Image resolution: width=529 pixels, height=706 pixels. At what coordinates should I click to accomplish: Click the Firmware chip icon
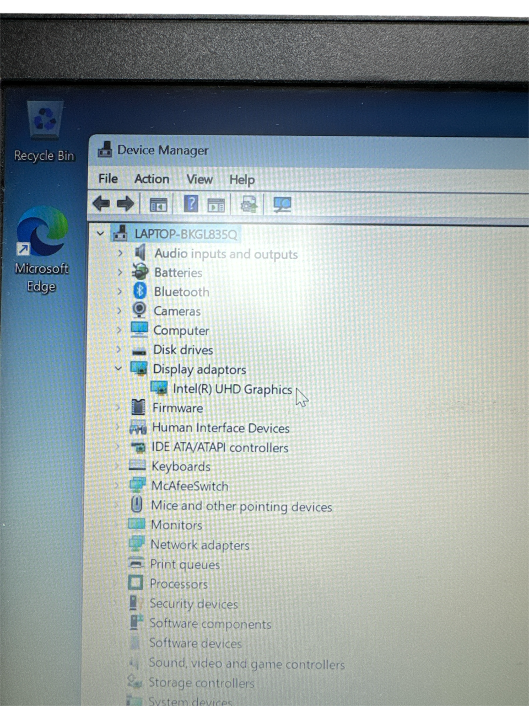(x=138, y=408)
